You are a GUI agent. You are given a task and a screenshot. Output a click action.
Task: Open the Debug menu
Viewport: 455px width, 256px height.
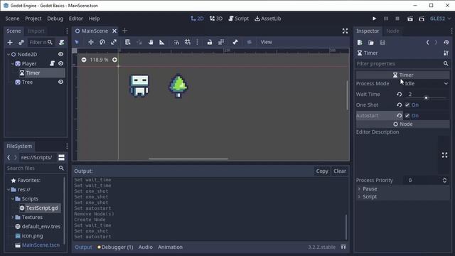[x=55, y=18]
